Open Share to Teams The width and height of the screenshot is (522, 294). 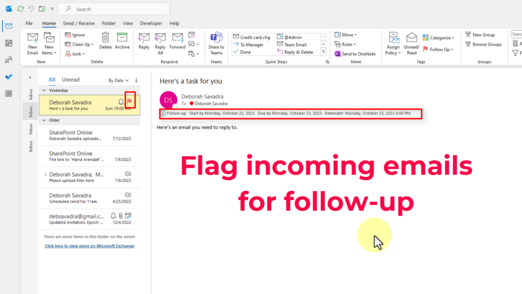[216, 43]
